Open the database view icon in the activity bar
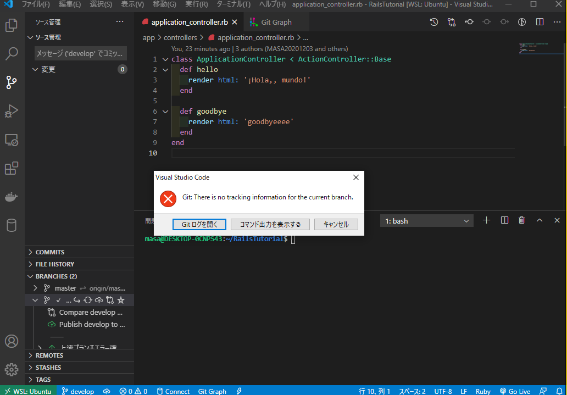The image size is (567, 395). [11, 225]
